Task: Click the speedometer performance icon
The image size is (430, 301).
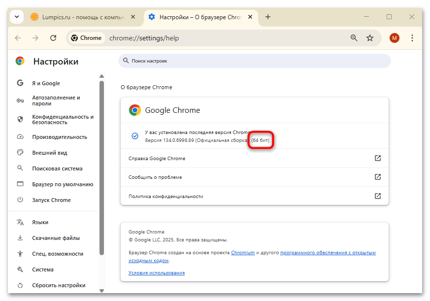Action: [20, 136]
